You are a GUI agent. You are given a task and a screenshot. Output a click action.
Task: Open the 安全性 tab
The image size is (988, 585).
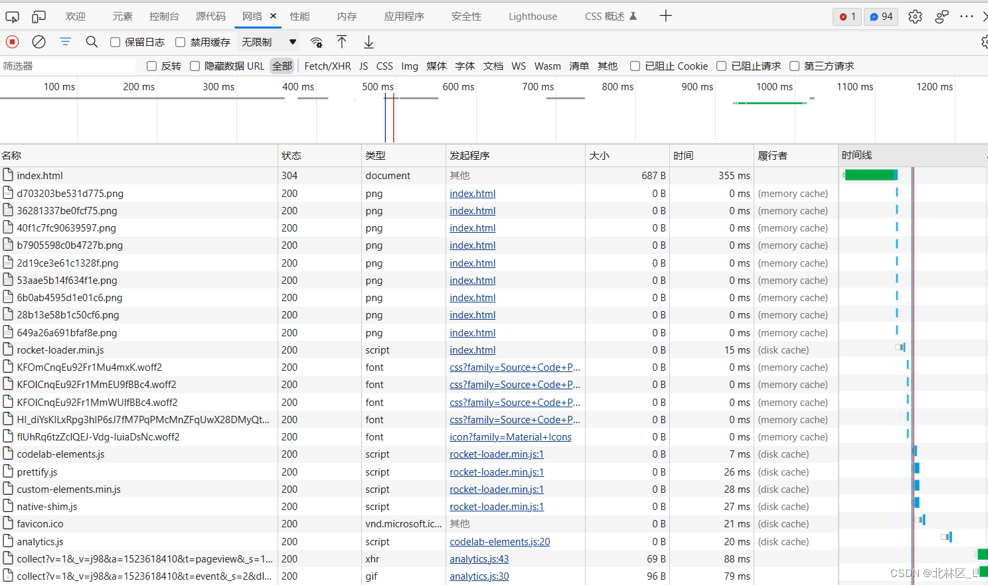tap(466, 16)
